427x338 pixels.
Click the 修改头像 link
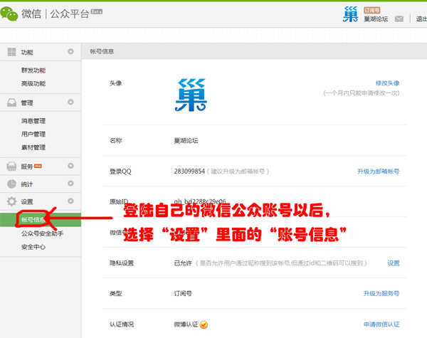[388, 83]
